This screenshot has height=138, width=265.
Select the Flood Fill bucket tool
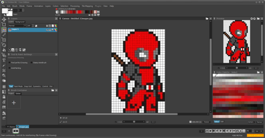[4, 50]
